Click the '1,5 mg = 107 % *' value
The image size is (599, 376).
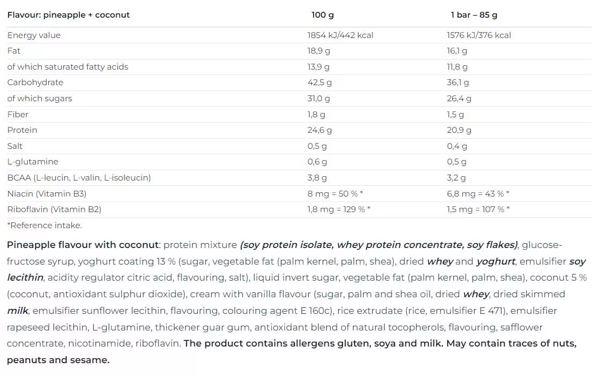click(x=478, y=209)
